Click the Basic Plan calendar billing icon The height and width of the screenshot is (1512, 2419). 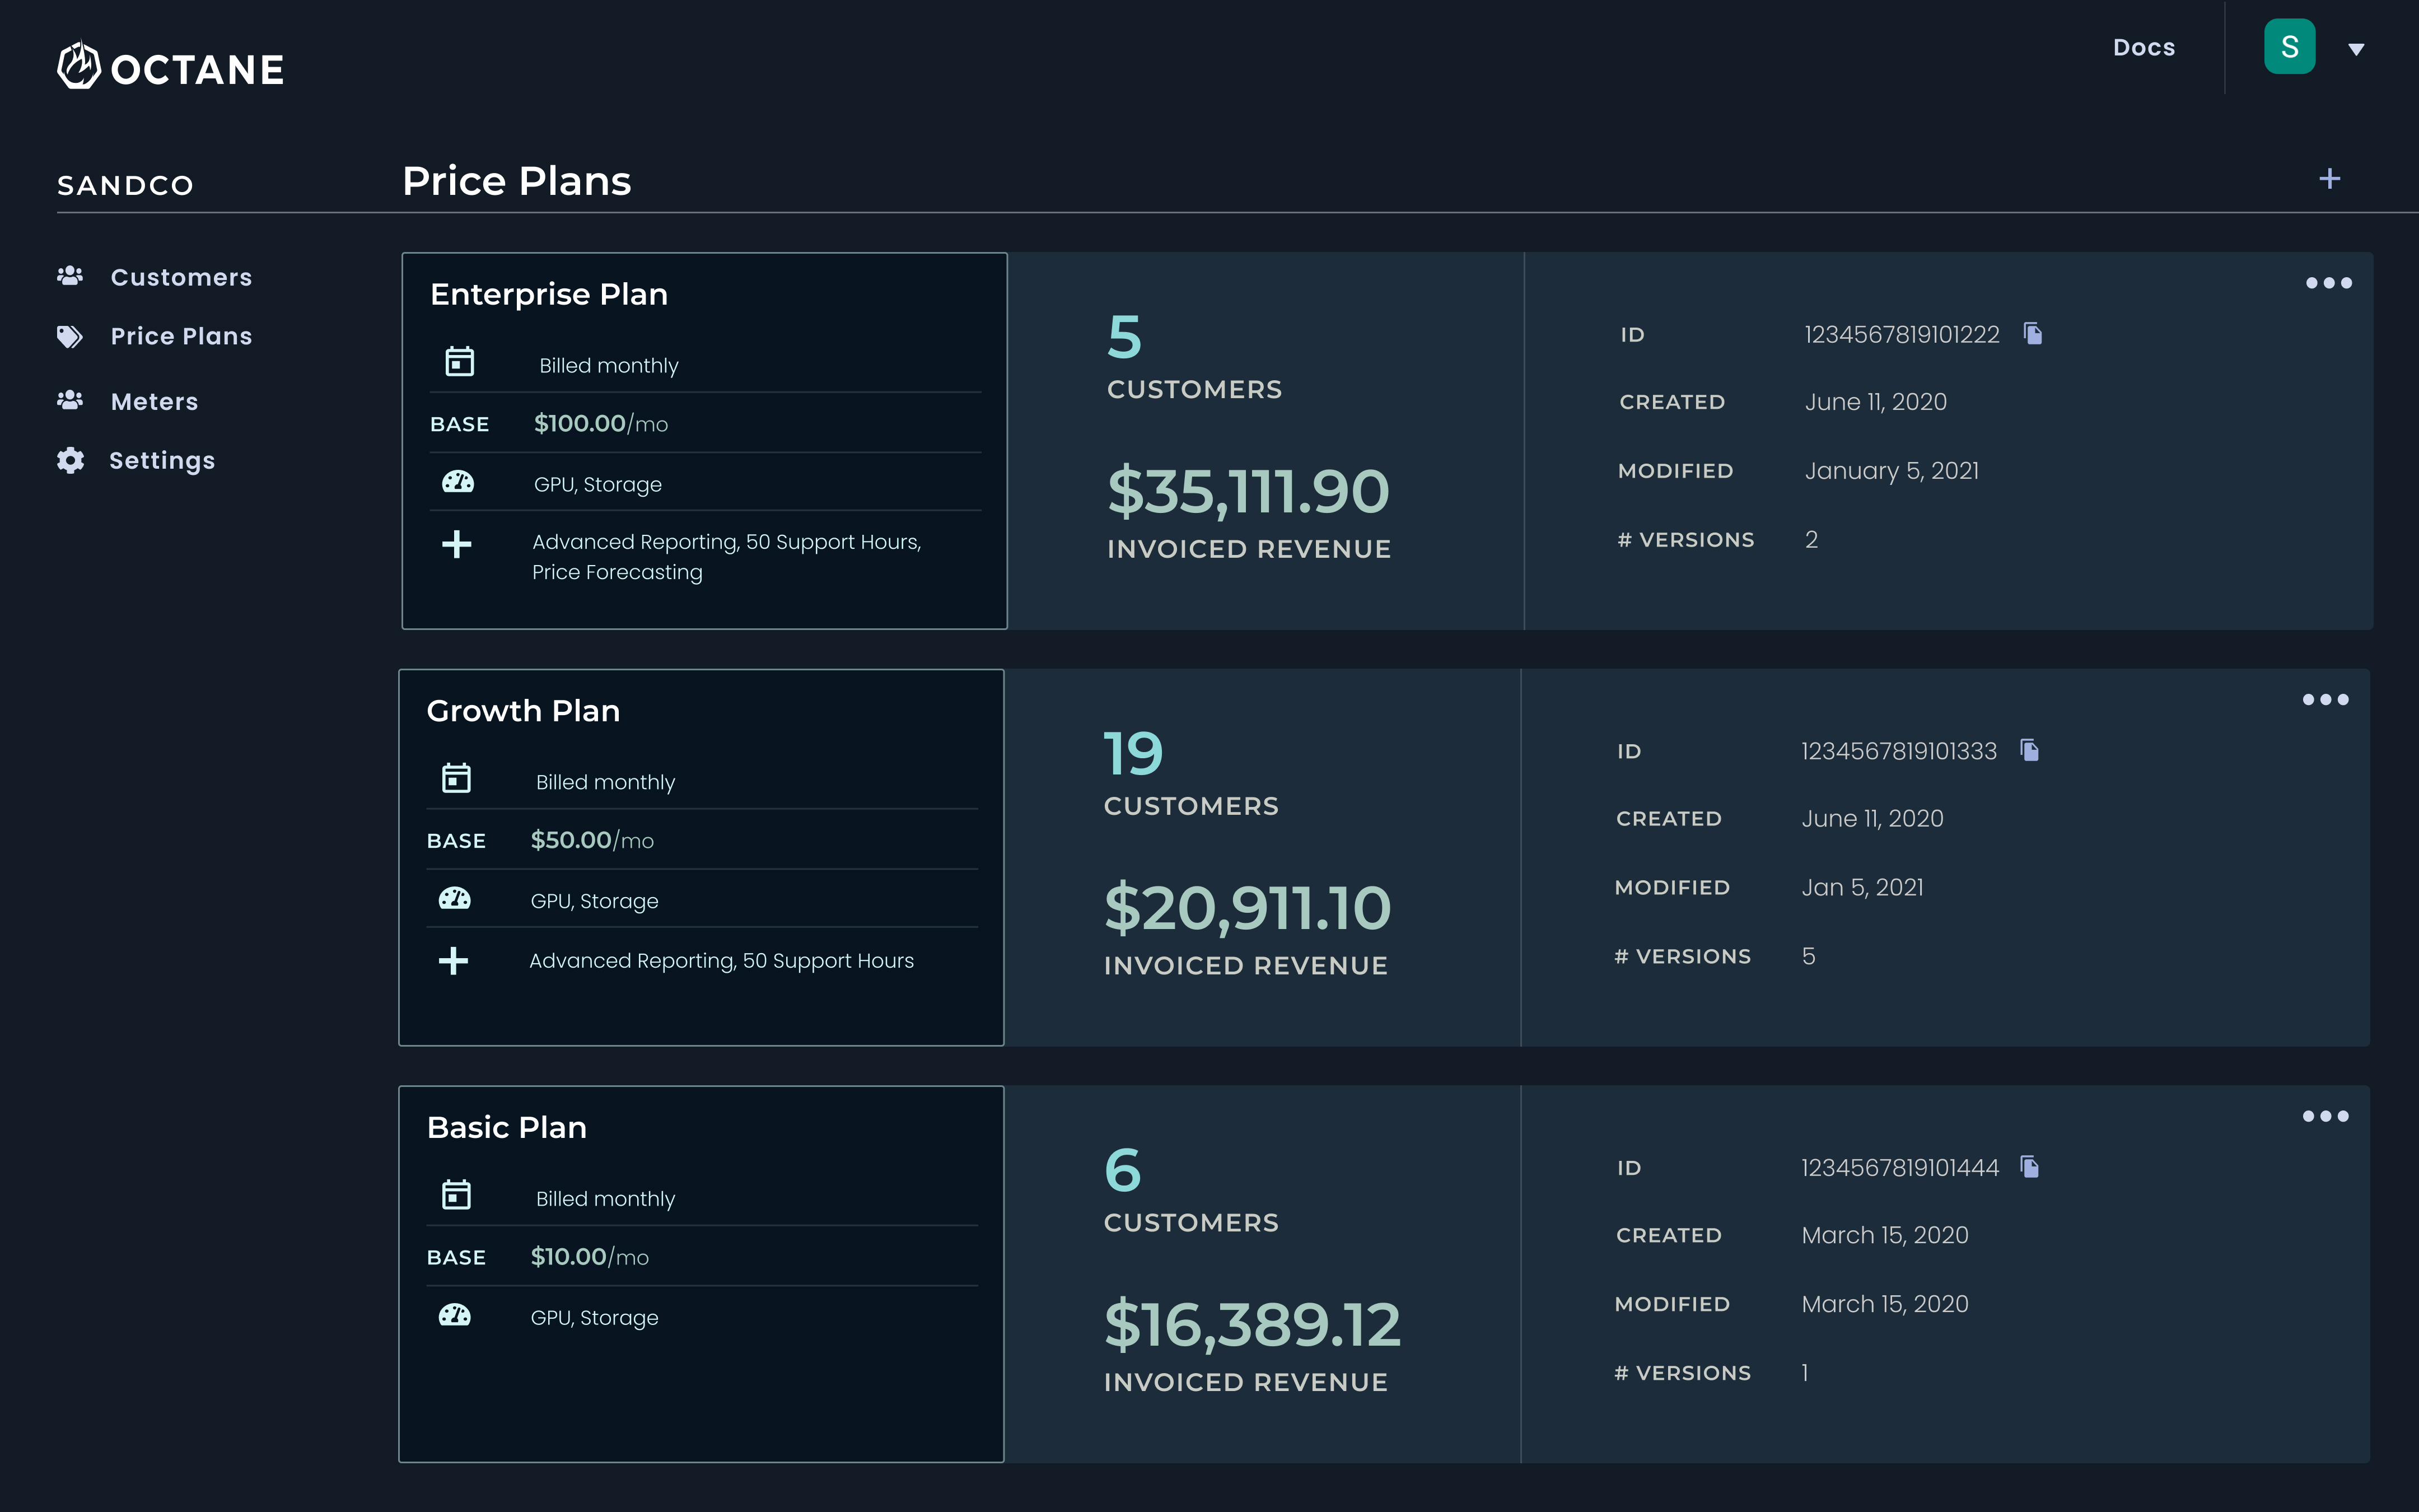coord(457,1195)
